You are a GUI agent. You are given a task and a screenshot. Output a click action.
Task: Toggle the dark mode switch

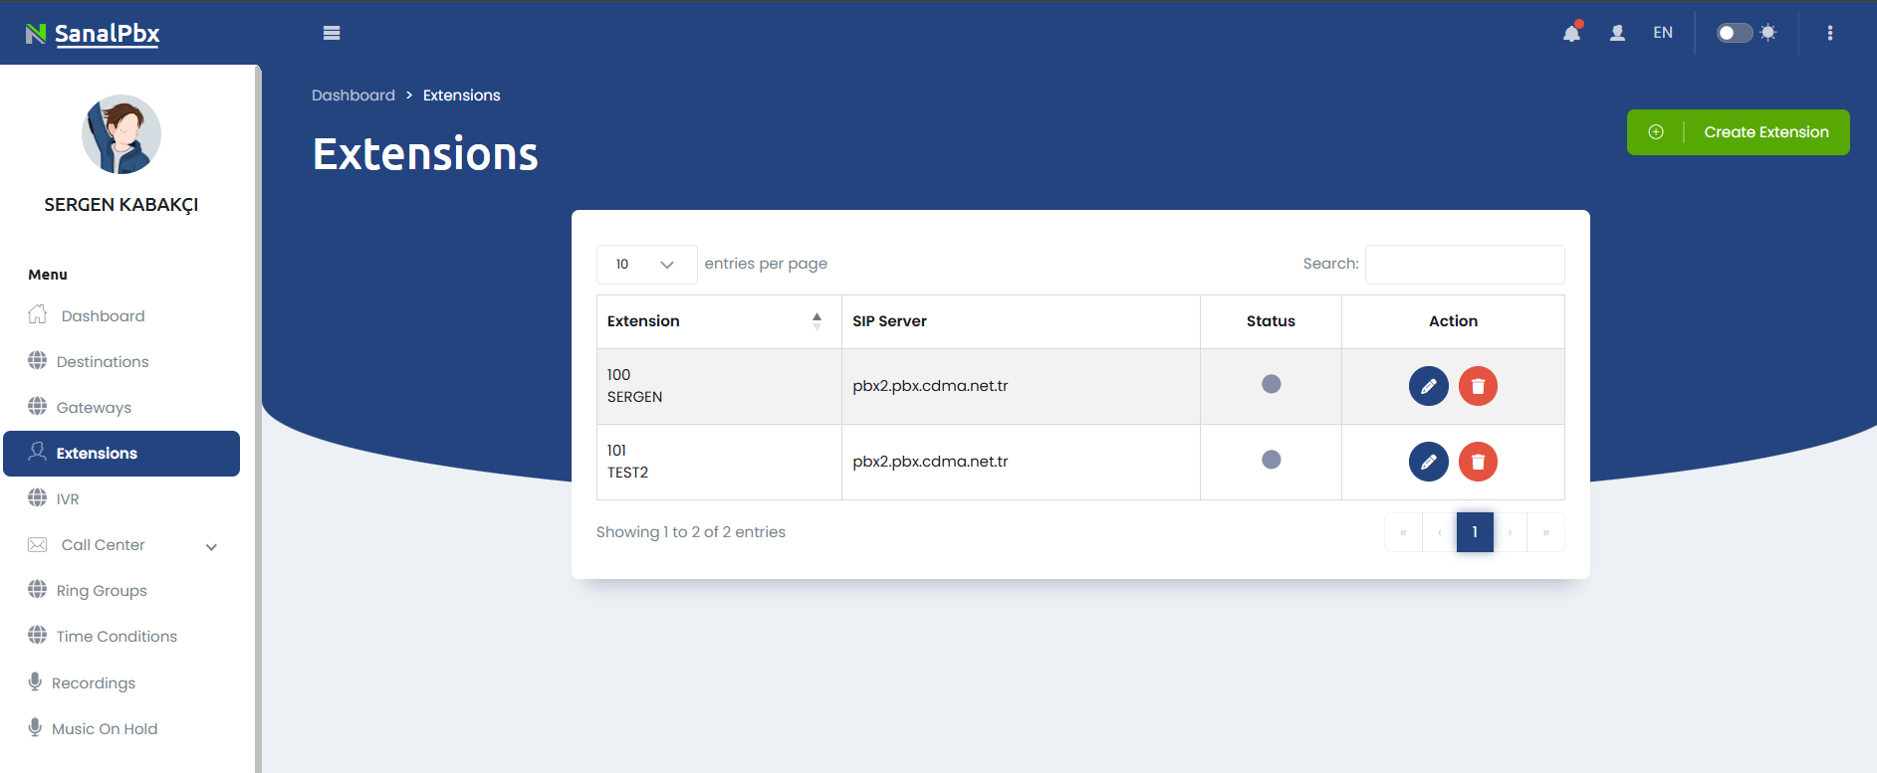click(x=1734, y=33)
